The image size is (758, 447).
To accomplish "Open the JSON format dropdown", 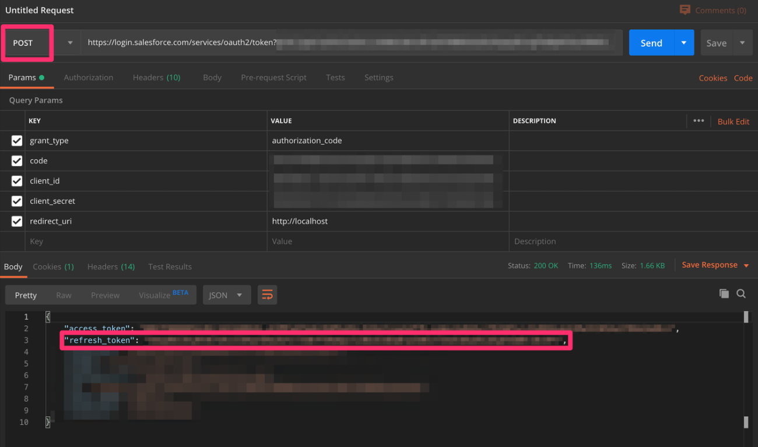I will (x=227, y=295).
